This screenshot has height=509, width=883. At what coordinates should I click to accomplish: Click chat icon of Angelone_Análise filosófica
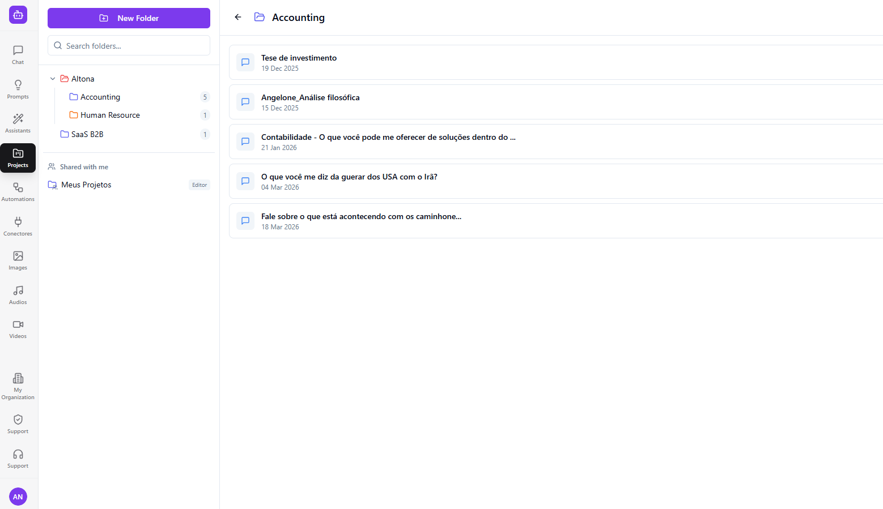[x=245, y=102]
